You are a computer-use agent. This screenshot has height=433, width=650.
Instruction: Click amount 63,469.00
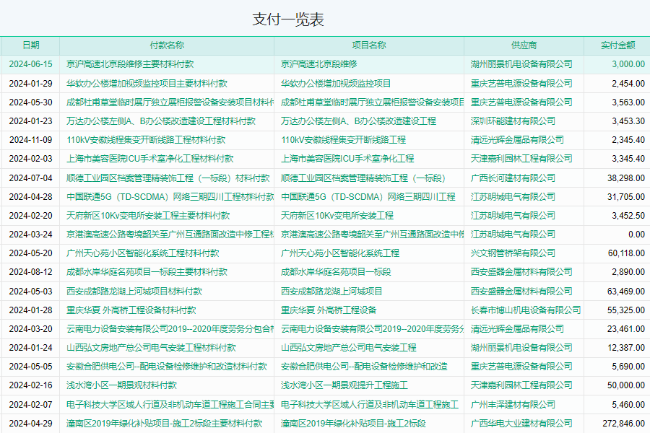pos(626,292)
